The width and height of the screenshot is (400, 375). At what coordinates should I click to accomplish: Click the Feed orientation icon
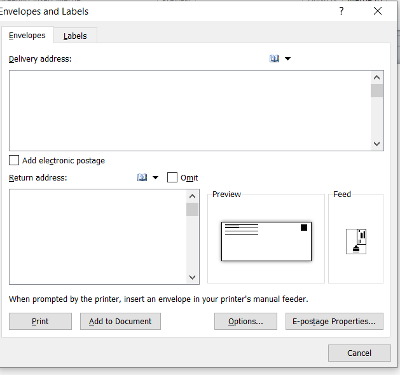click(356, 241)
